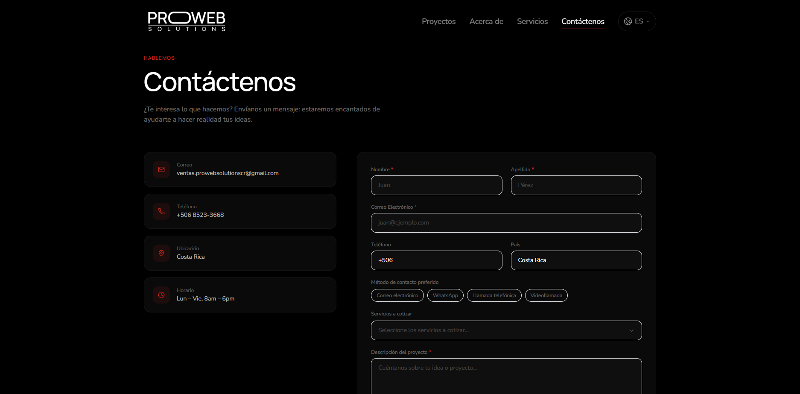Screen dimensions: 800x394
Task: Click the phone number +506 8523-3668
Action: pos(200,215)
